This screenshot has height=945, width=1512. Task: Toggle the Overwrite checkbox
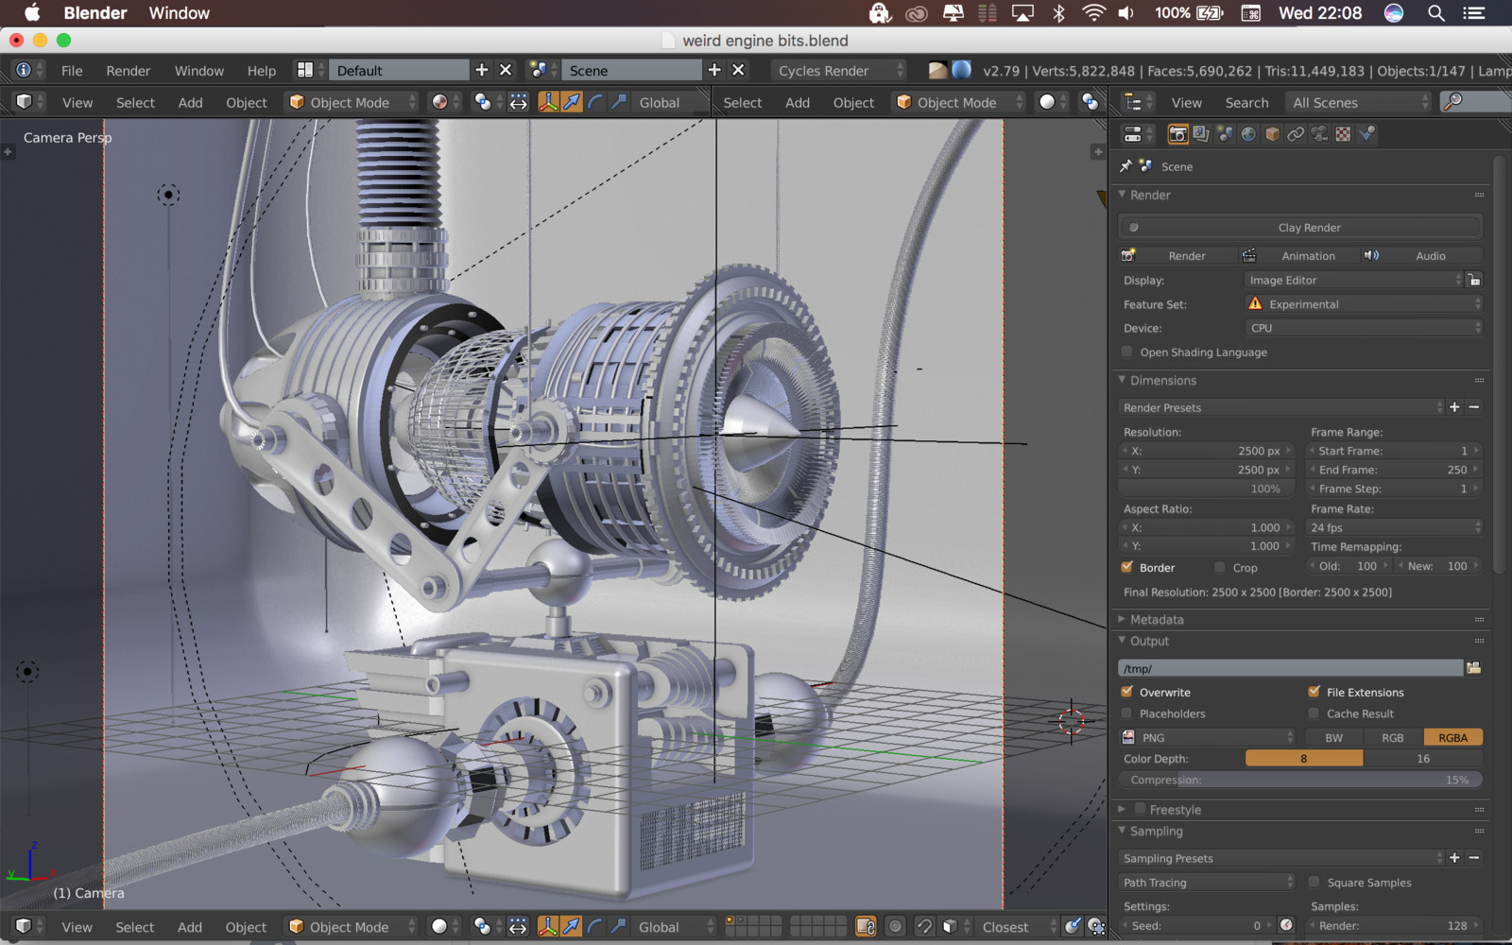[1126, 692]
